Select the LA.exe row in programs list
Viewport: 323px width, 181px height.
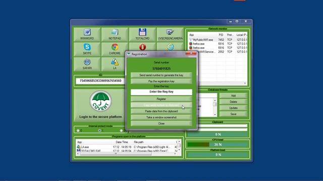tap(127, 147)
